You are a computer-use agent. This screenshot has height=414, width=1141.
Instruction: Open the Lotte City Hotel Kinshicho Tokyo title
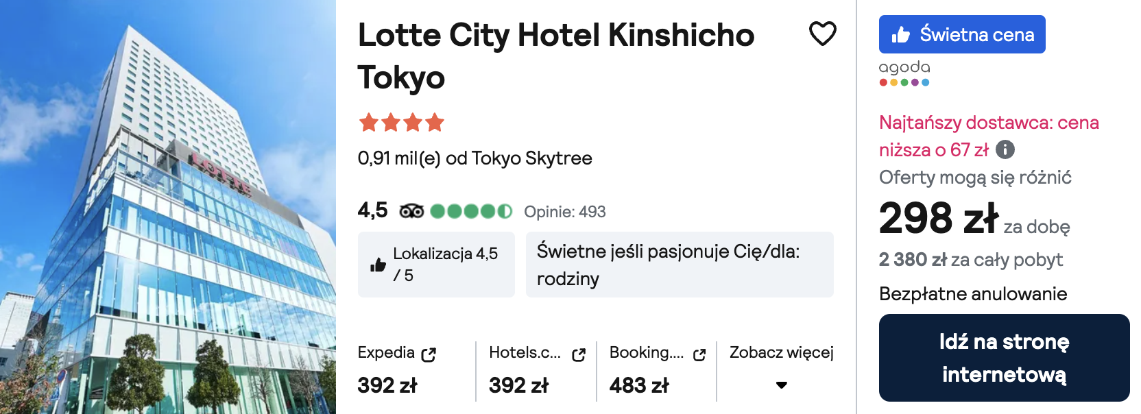pyautogui.click(x=556, y=56)
